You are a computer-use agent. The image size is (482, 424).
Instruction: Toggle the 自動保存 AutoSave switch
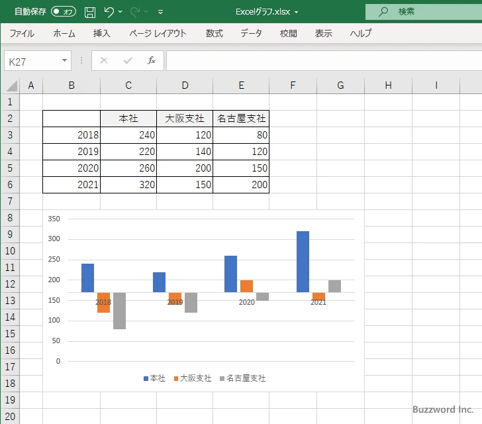[x=64, y=12]
